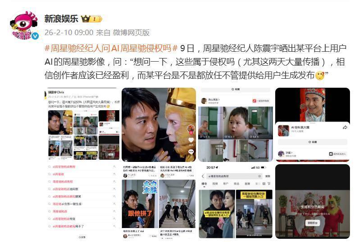359x242 pixels.
Task: Click the comment bubble icon on Monkey King image
Action: coord(191,152)
